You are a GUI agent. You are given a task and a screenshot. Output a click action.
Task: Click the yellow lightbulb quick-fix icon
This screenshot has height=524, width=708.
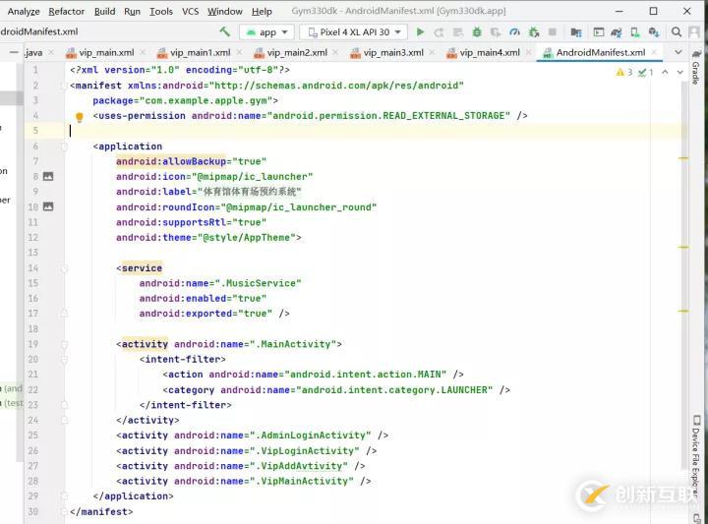point(80,117)
